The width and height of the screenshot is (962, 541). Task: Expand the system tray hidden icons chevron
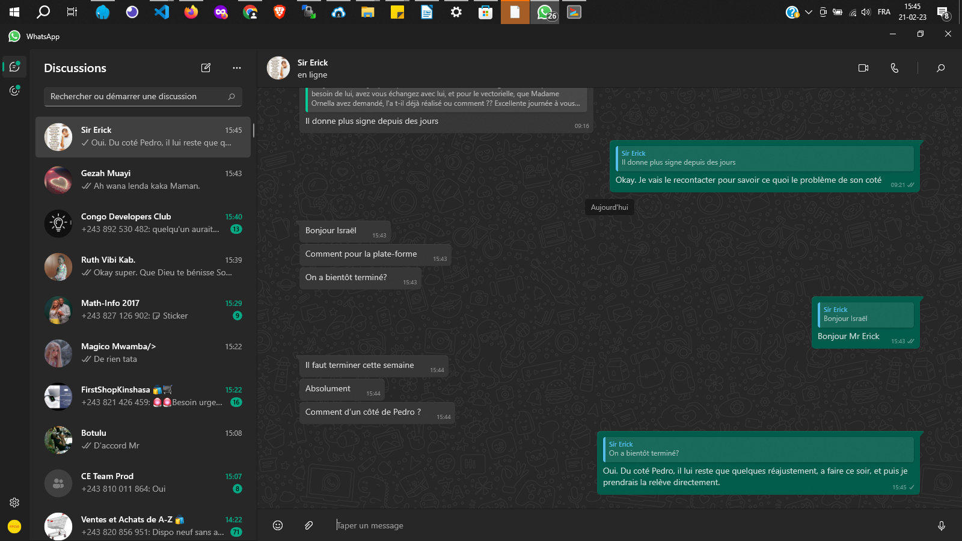click(808, 12)
